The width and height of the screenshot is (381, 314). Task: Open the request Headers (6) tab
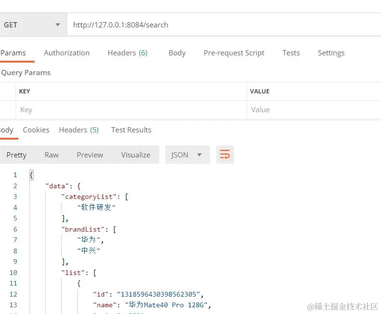tap(128, 53)
